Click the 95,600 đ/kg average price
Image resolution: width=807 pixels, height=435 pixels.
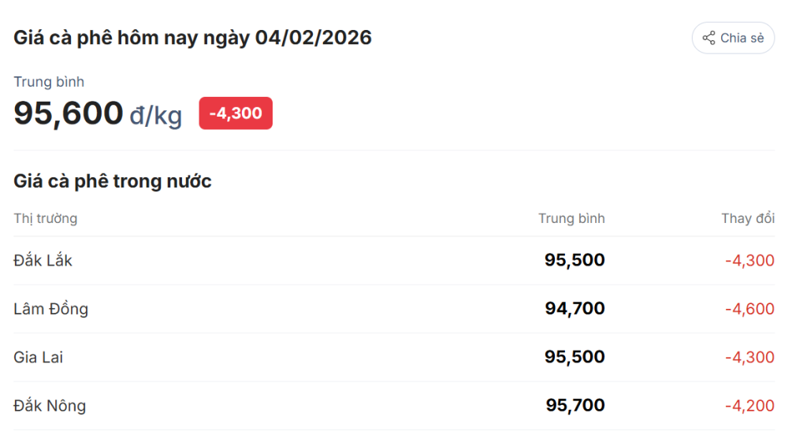[x=98, y=113]
